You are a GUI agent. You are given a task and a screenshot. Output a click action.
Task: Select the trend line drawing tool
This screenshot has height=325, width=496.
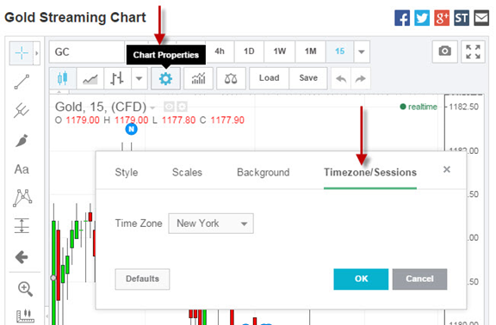22,82
